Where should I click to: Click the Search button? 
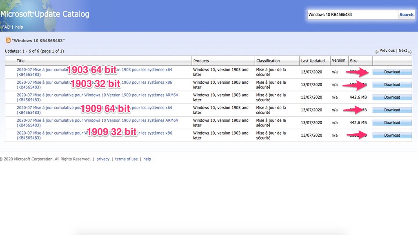click(x=406, y=15)
